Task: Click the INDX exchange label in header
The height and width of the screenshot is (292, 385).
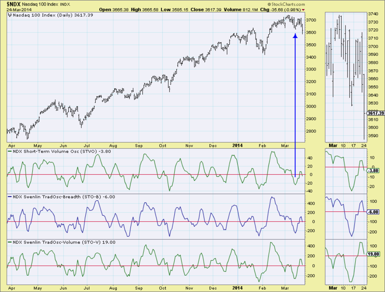Action: point(65,4)
